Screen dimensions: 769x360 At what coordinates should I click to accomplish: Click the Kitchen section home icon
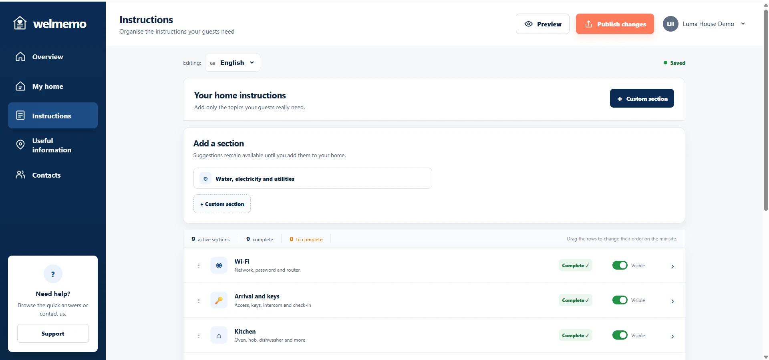click(219, 335)
